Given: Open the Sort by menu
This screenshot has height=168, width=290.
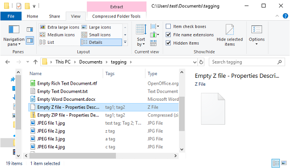Looking at the screenshot, I should pos(141,35).
